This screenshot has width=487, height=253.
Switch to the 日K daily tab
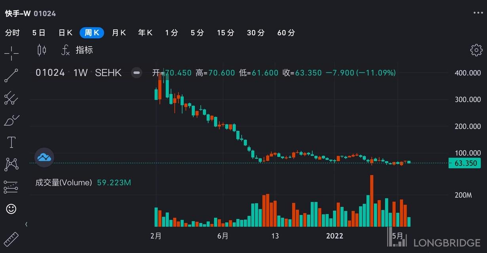coord(65,33)
